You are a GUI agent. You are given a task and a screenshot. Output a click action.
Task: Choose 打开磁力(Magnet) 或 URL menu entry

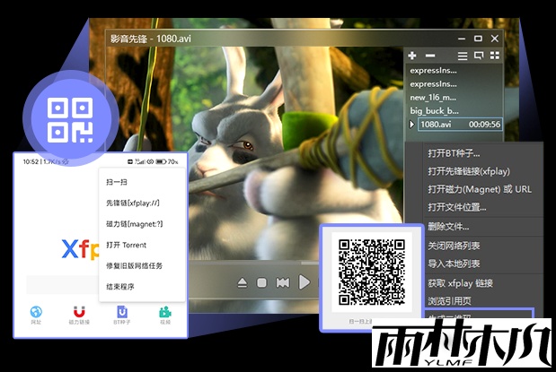point(479,189)
